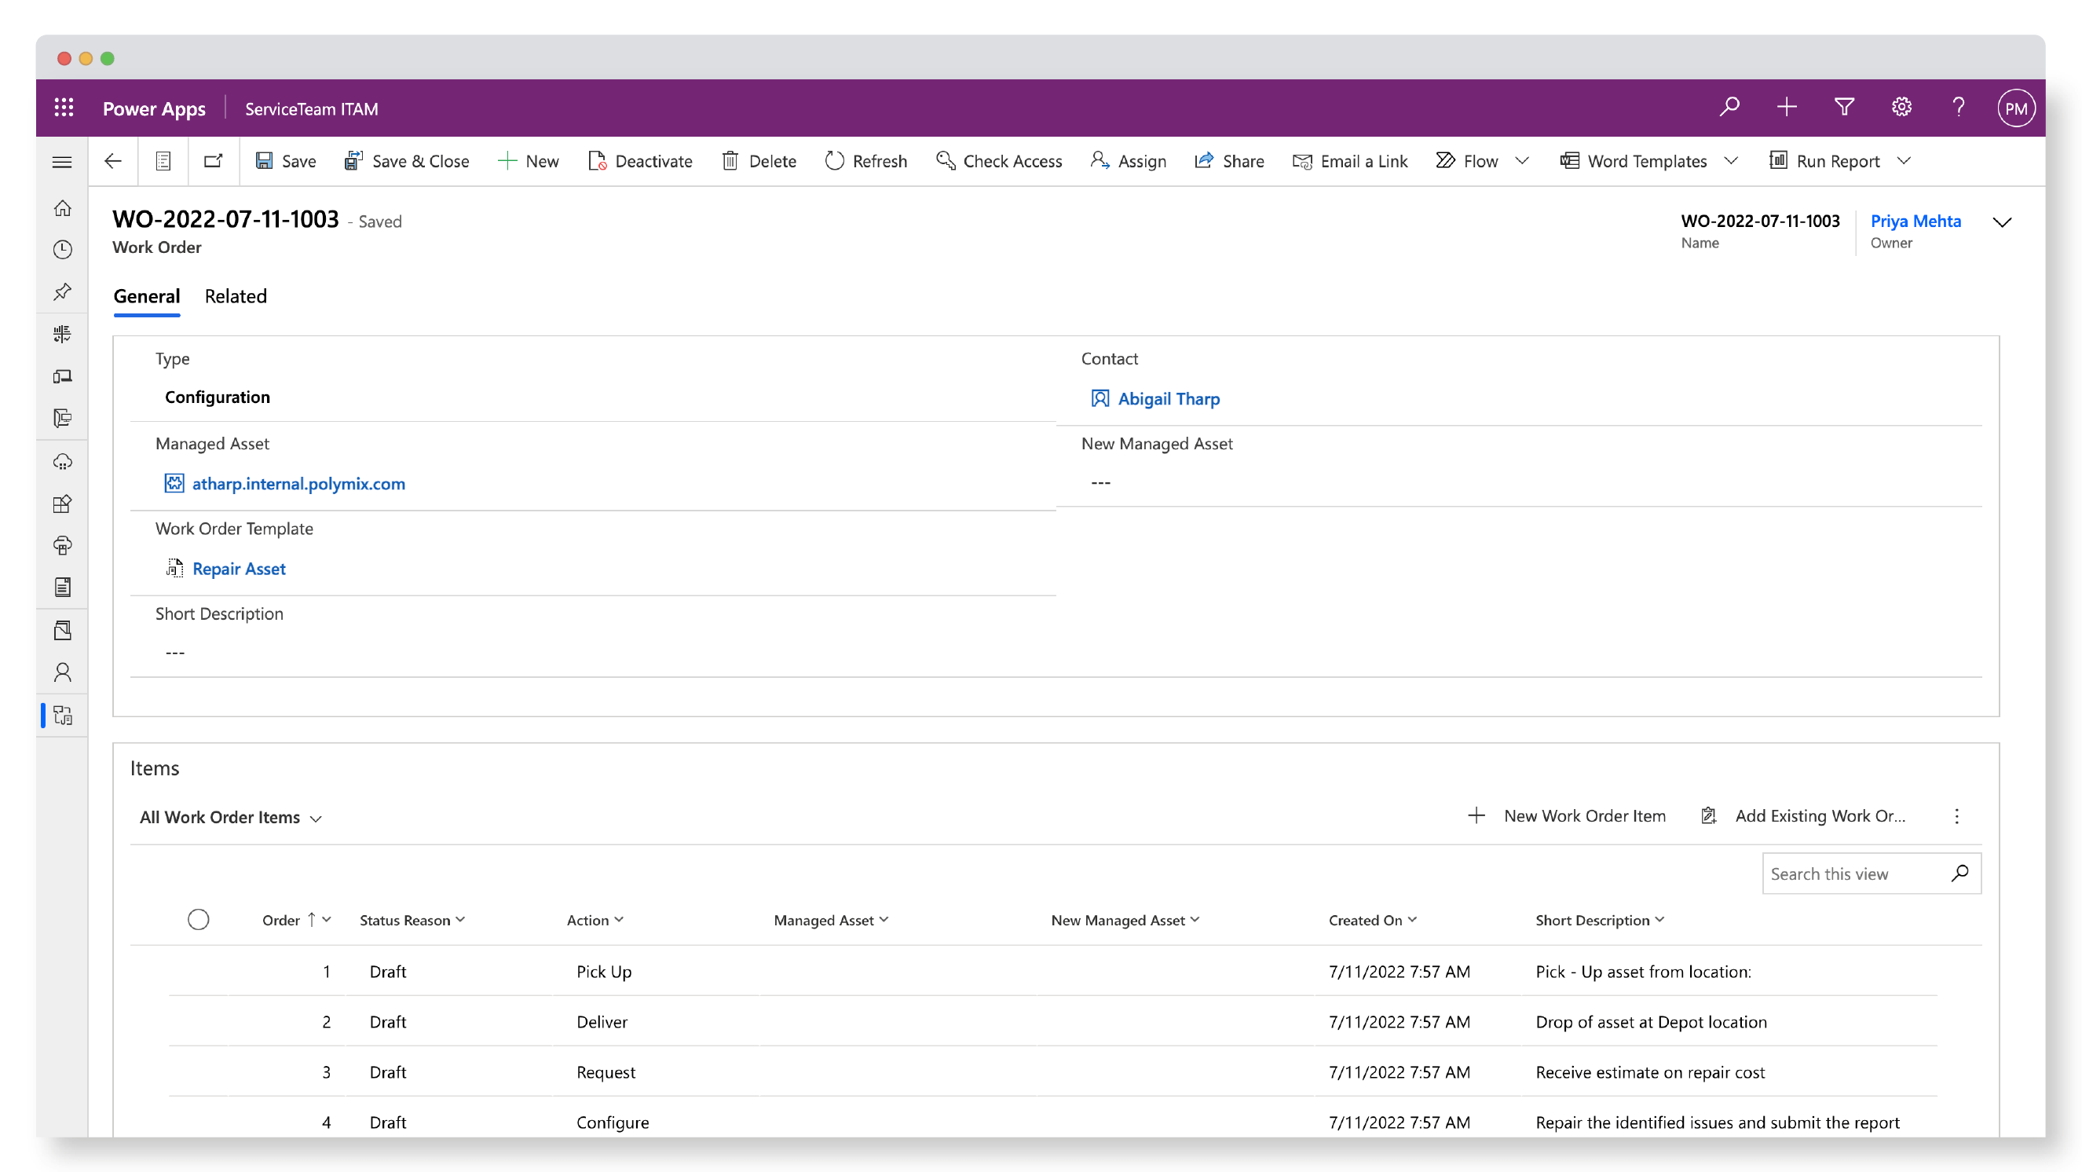
Task: Click the sidebar person icon
Action: 62,672
